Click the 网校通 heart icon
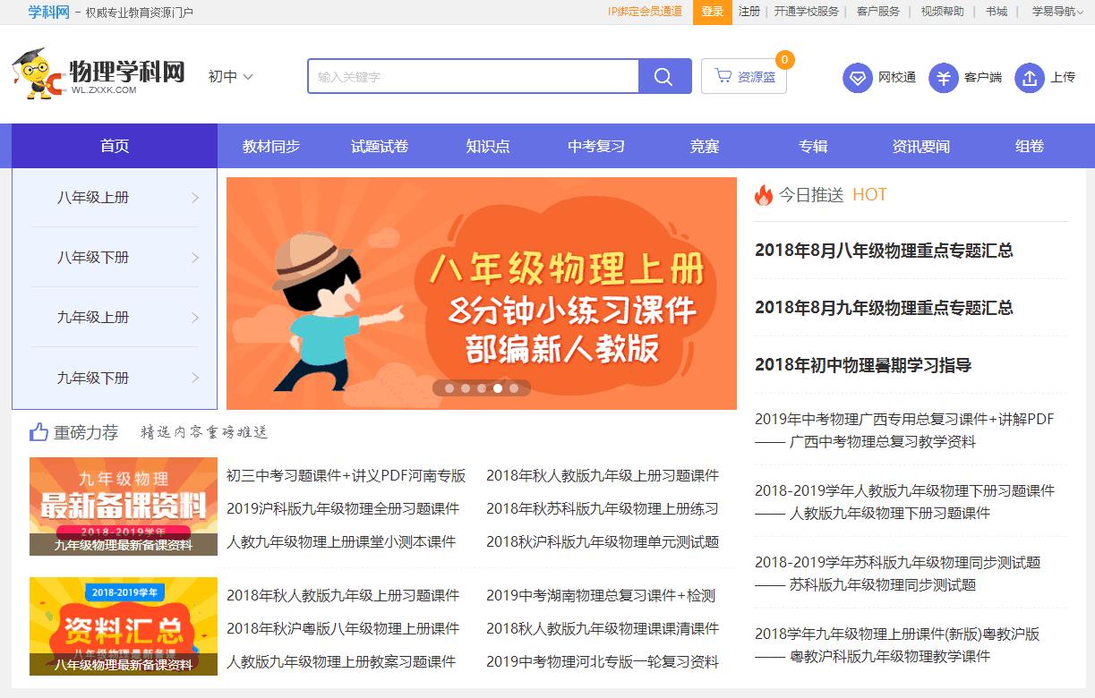 pos(857,78)
